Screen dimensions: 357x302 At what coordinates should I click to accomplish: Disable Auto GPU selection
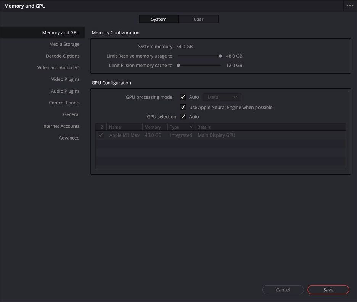click(183, 116)
